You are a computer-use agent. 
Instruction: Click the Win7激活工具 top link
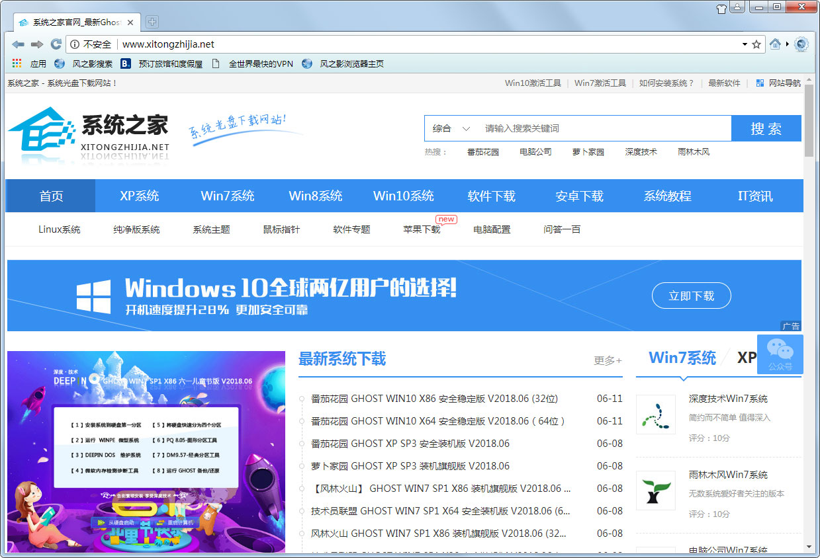tap(600, 83)
